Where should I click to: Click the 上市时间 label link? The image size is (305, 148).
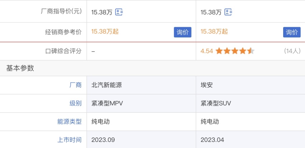(69, 140)
